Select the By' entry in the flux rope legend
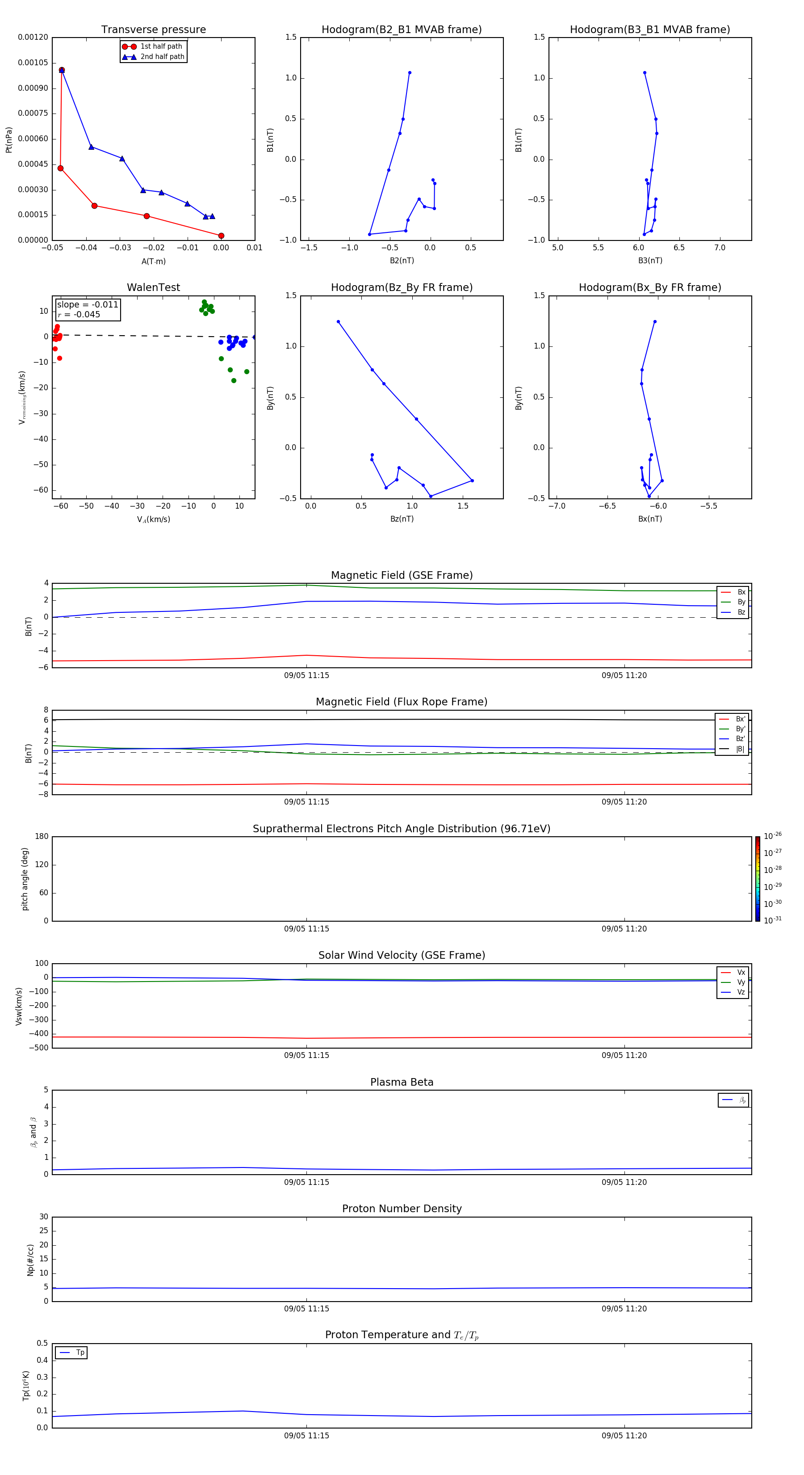Screen dimensions: 804x1475 pyautogui.click(x=733, y=729)
